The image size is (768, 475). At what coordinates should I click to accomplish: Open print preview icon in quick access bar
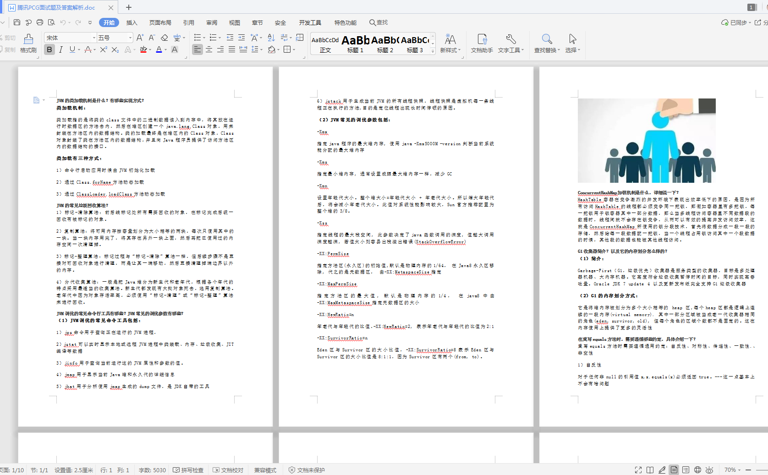pos(51,22)
